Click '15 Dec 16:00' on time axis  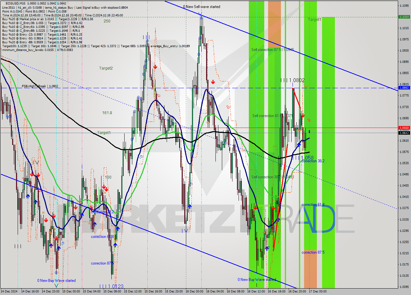(x=153, y=291)
